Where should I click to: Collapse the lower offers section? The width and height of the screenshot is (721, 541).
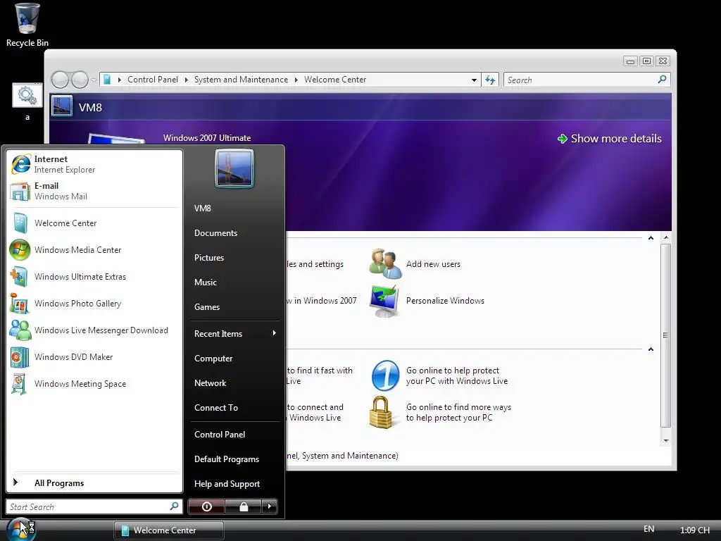click(x=651, y=349)
